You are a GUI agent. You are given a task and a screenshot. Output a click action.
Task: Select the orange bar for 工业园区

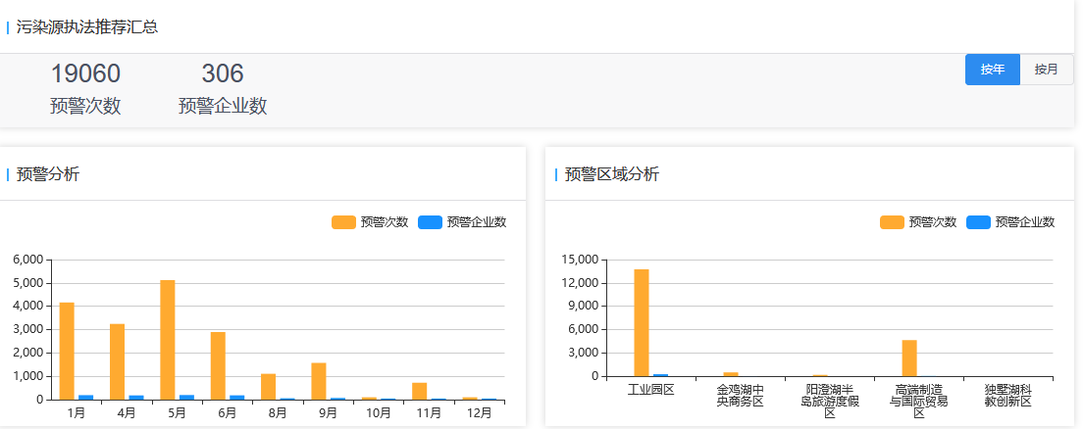pyautogui.click(x=642, y=322)
